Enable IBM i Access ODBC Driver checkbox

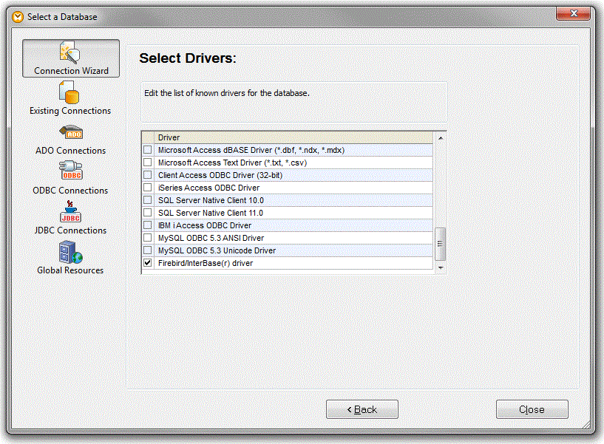(148, 225)
